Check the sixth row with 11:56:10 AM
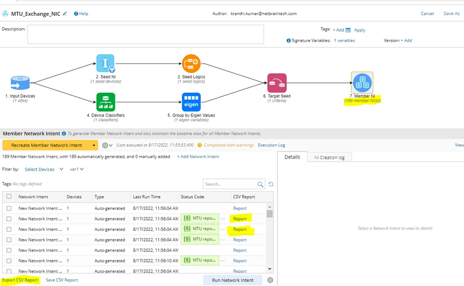 [9, 261]
